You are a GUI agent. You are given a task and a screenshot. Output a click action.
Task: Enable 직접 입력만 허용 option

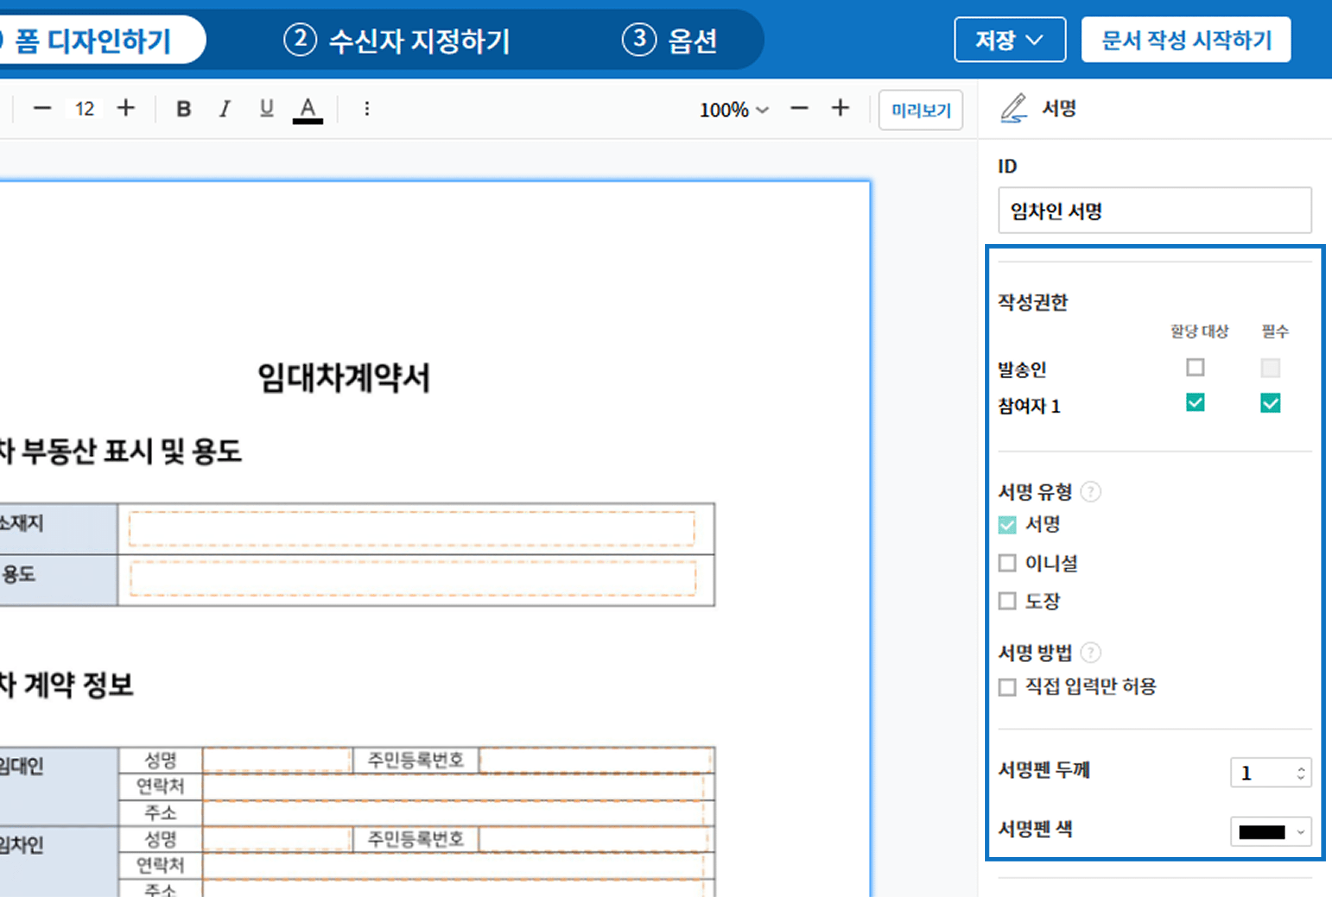[1007, 687]
